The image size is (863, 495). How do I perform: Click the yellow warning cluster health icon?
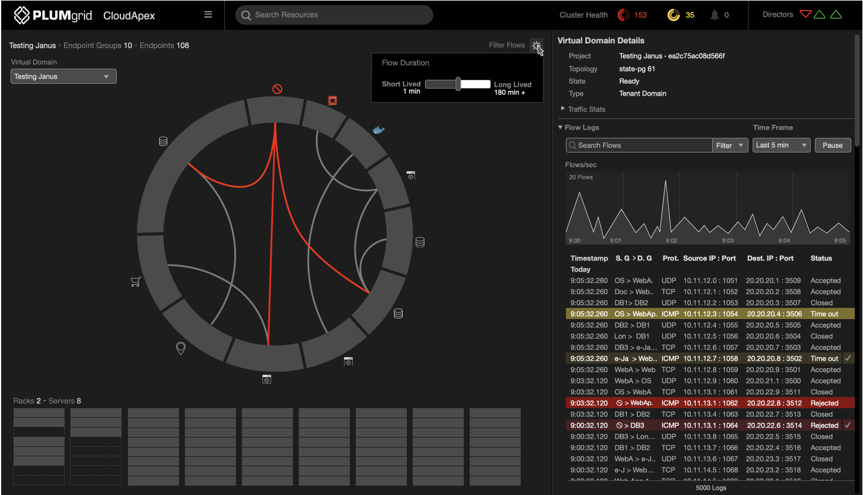(x=673, y=15)
